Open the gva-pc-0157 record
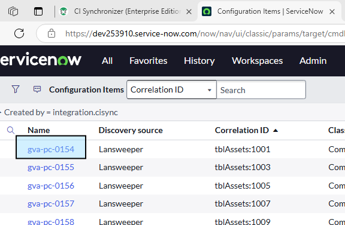The image size is (345, 225). [x=51, y=204]
